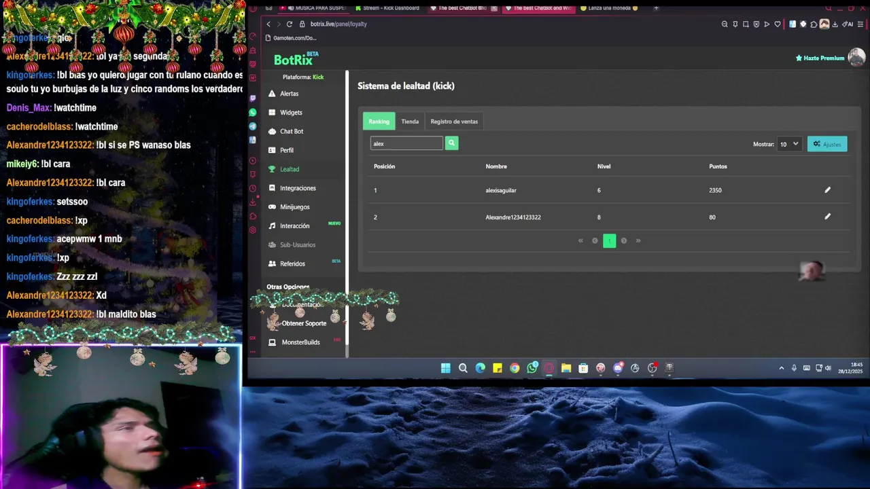Click the name cell Alexandre1234123322 in the ranking table
This screenshot has width=870, height=489.
coord(513,217)
